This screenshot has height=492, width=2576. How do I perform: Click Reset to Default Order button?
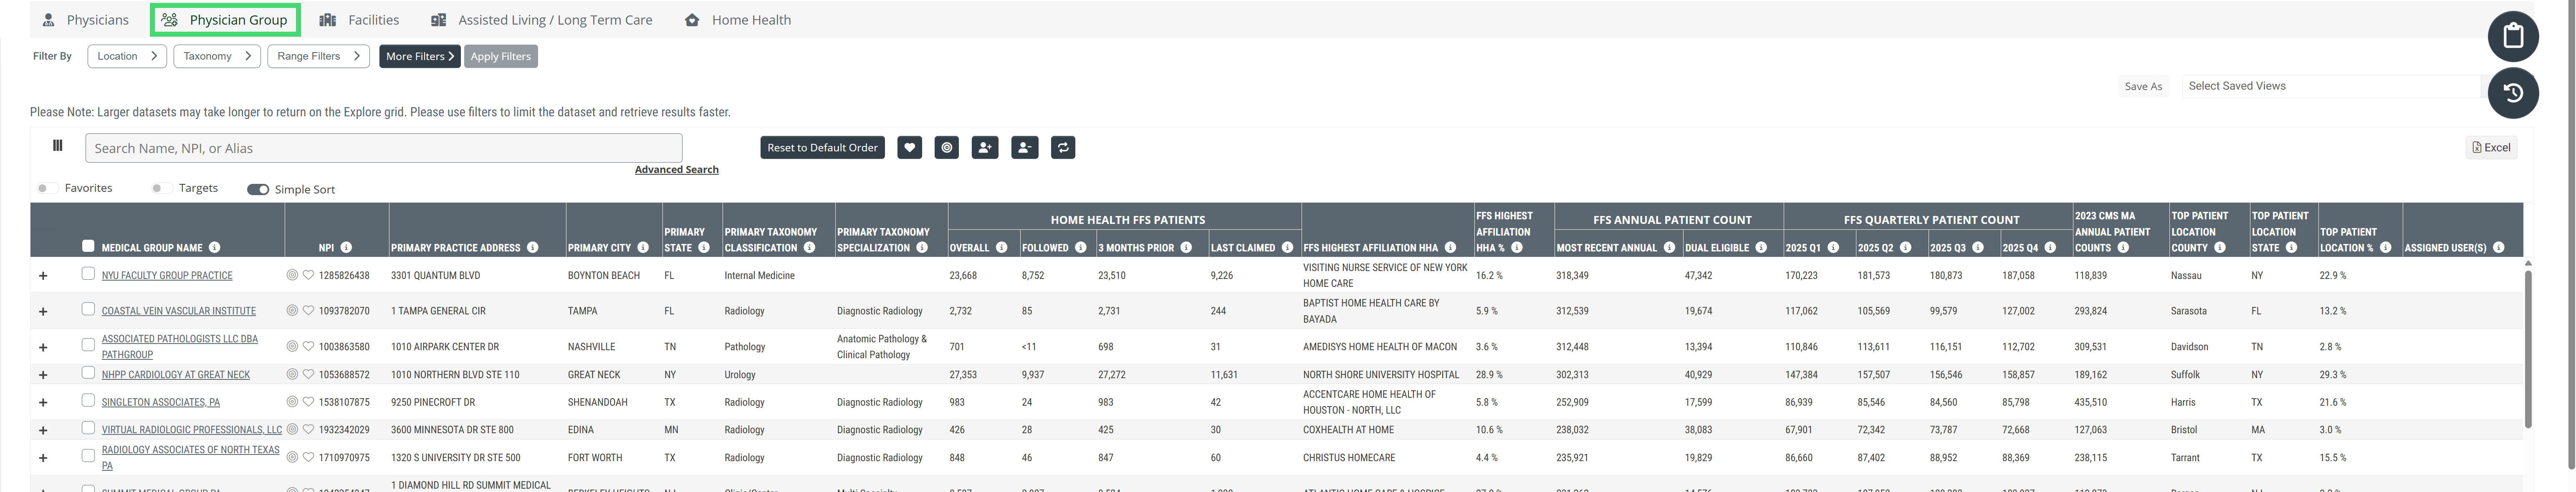(822, 148)
